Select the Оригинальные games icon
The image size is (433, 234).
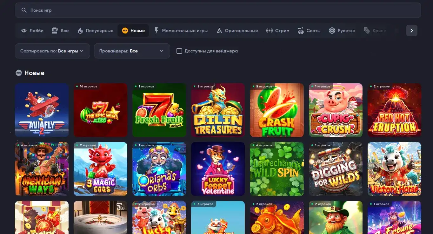point(219,30)
